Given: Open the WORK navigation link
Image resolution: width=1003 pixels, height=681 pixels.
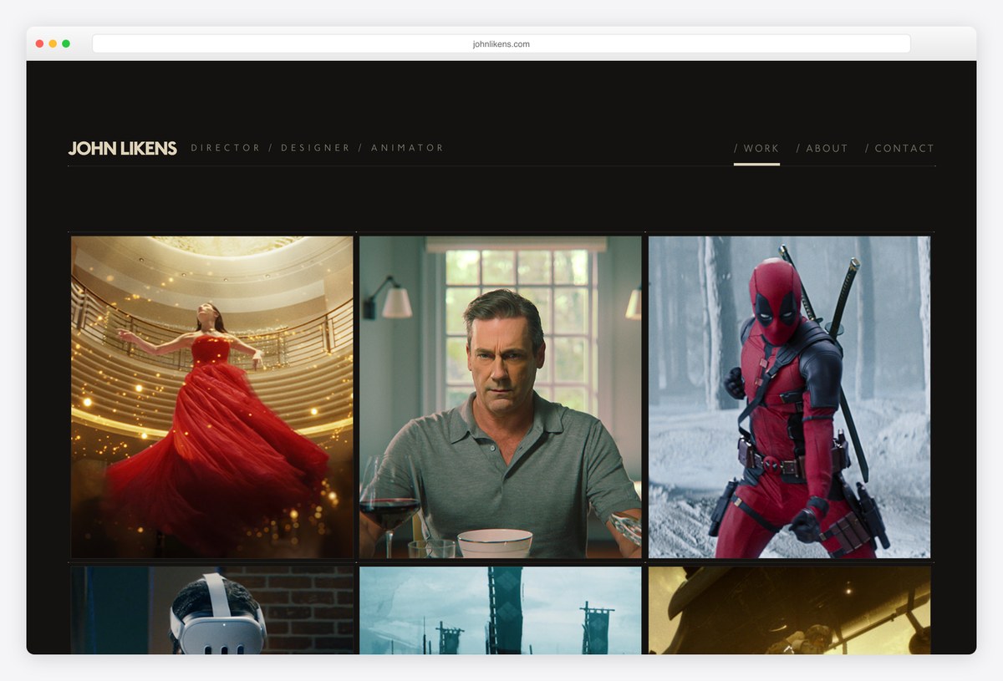Looking at the screenshot, I should click(756, 149).
